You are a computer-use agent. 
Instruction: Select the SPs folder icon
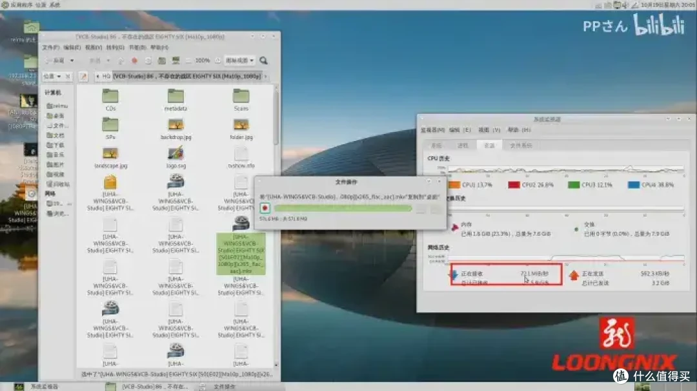(x=110, y=125)
